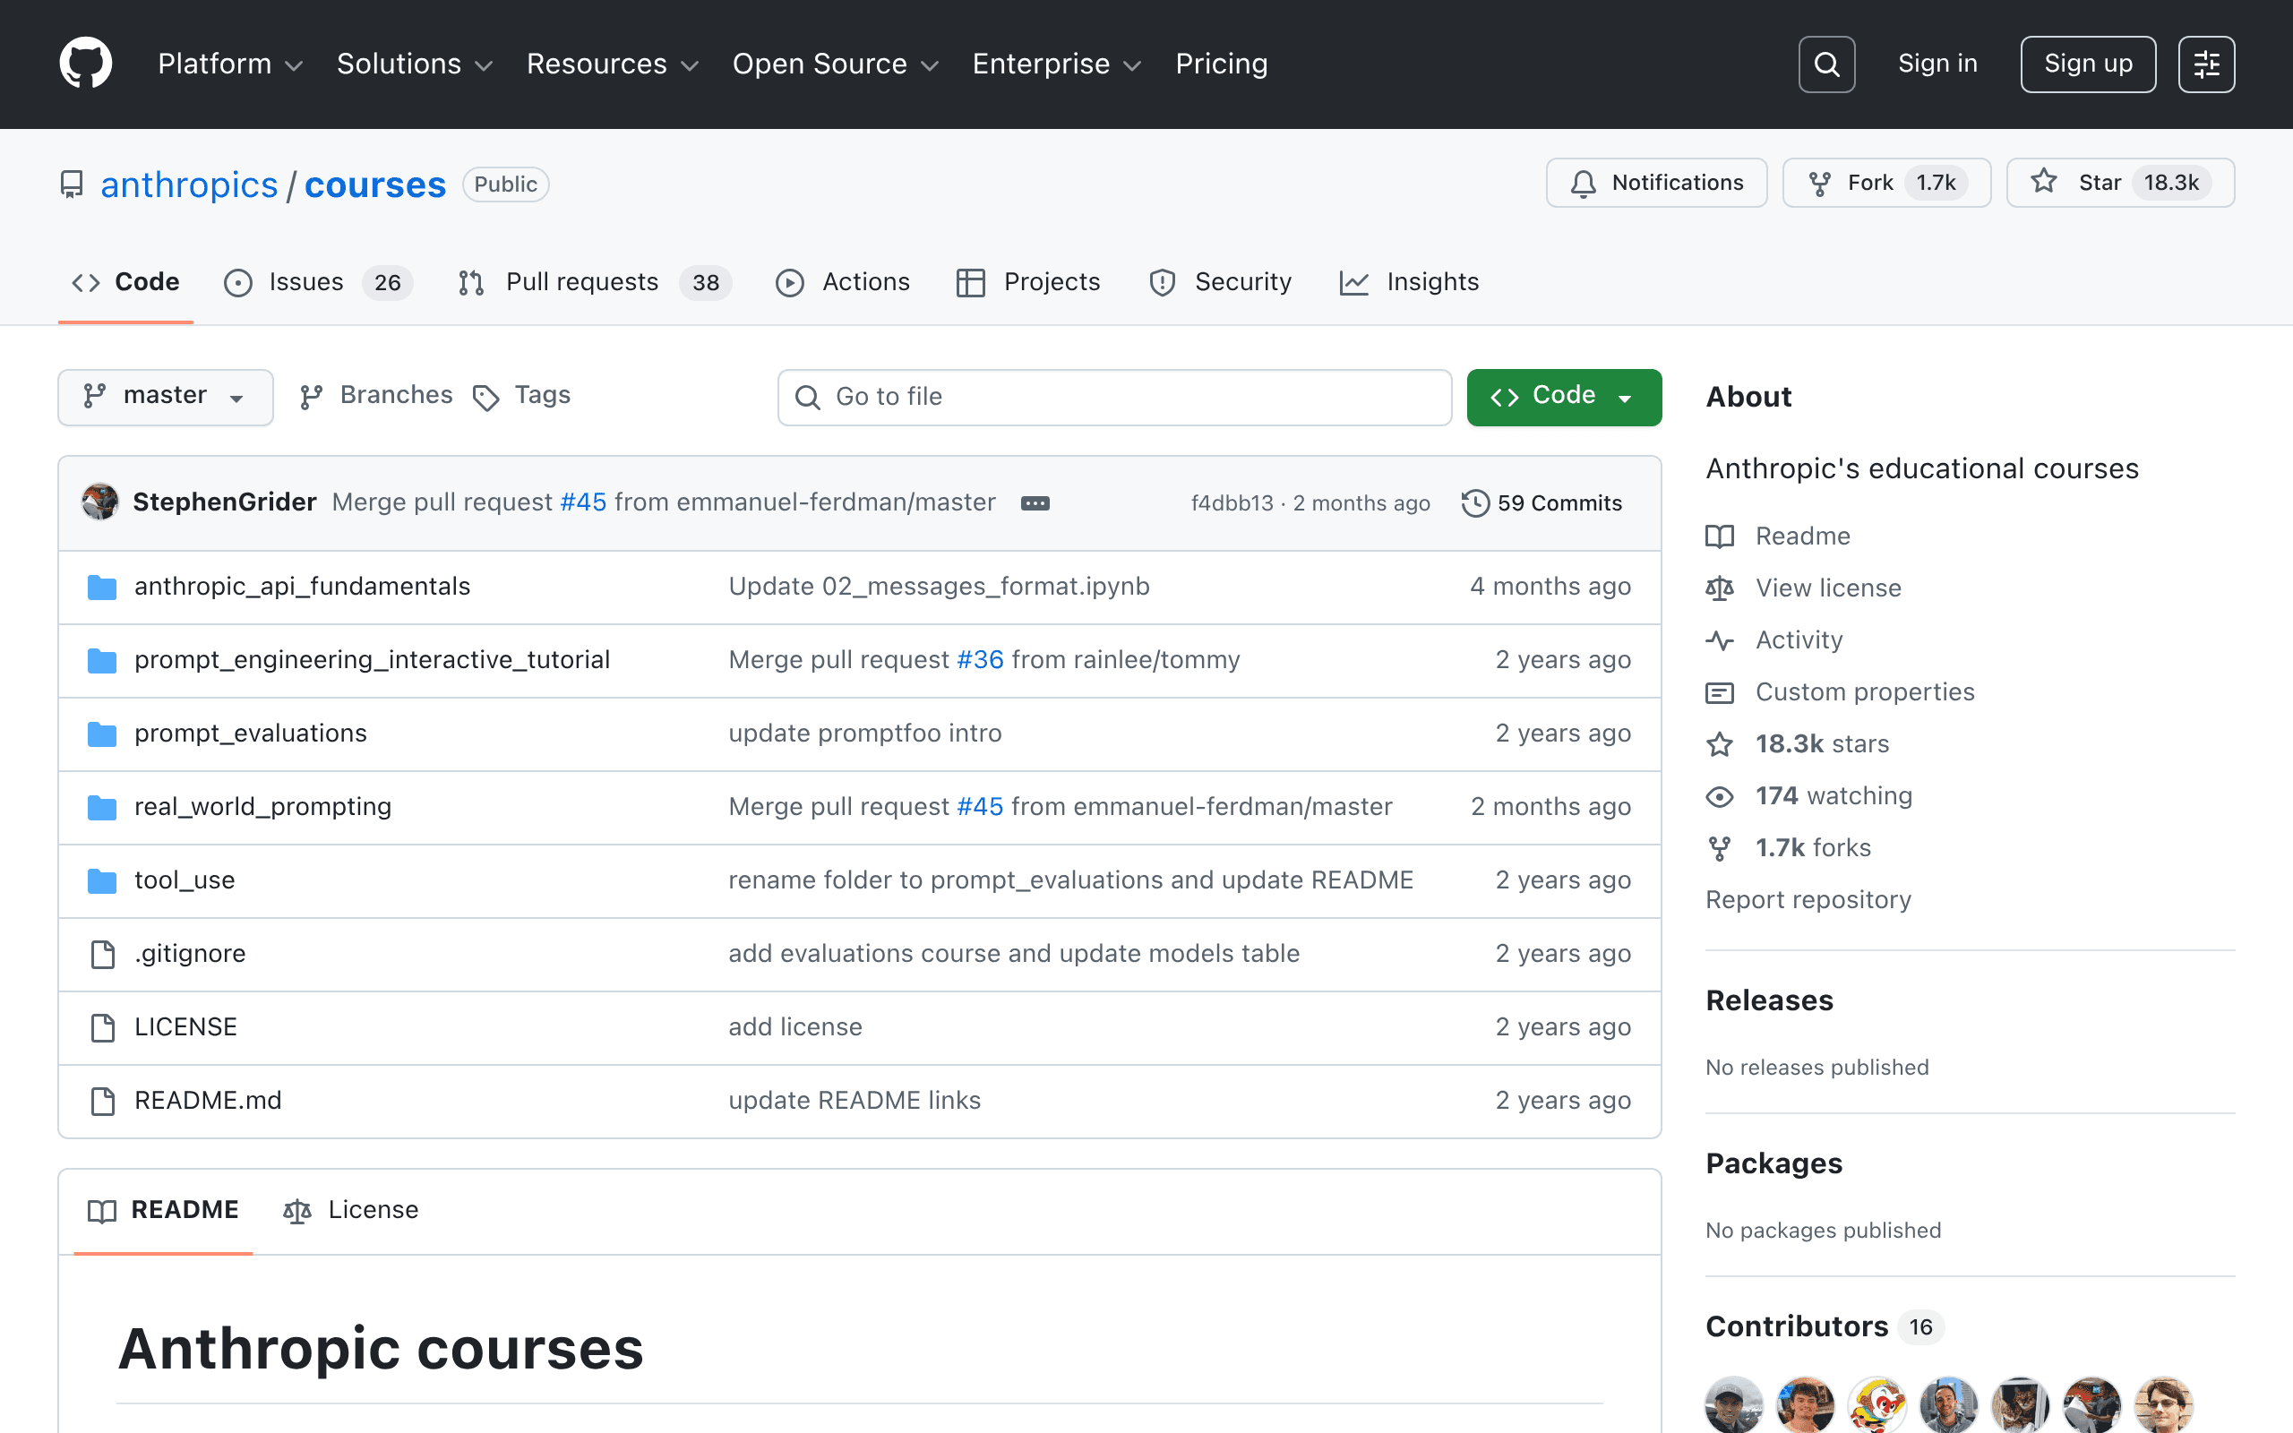The width and height of the screenshot is (2293, 1433).
Task: Open pull request #36 link
Action: [980, 660]
